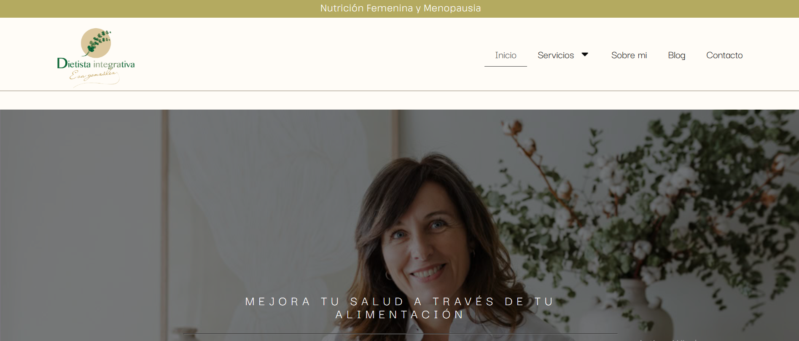Open the Servicios menu
This screenshot has width=799, height=341.
[x=556, y=55]
